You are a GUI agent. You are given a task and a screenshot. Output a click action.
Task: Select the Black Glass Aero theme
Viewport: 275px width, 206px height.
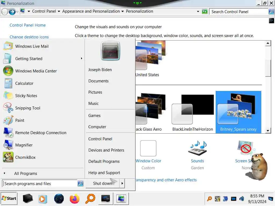tap(151, 112)
